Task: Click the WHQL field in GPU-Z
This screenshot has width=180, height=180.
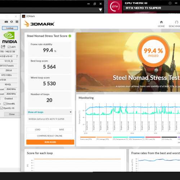Action: pyautogui.click(x=9, y=84)
